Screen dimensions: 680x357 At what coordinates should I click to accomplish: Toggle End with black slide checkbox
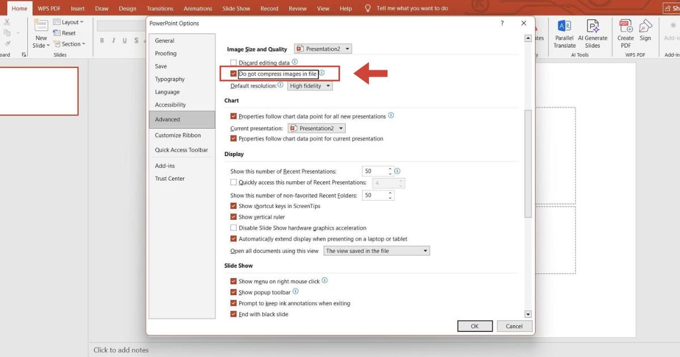point(233,314)
